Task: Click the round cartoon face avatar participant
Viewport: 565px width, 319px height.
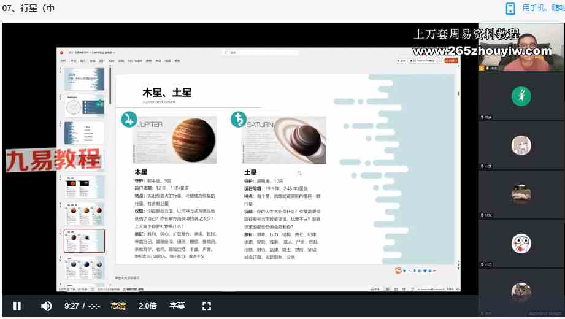Action: 521,244
